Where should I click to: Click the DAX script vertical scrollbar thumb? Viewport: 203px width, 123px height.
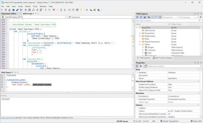(x=133, y=36)
